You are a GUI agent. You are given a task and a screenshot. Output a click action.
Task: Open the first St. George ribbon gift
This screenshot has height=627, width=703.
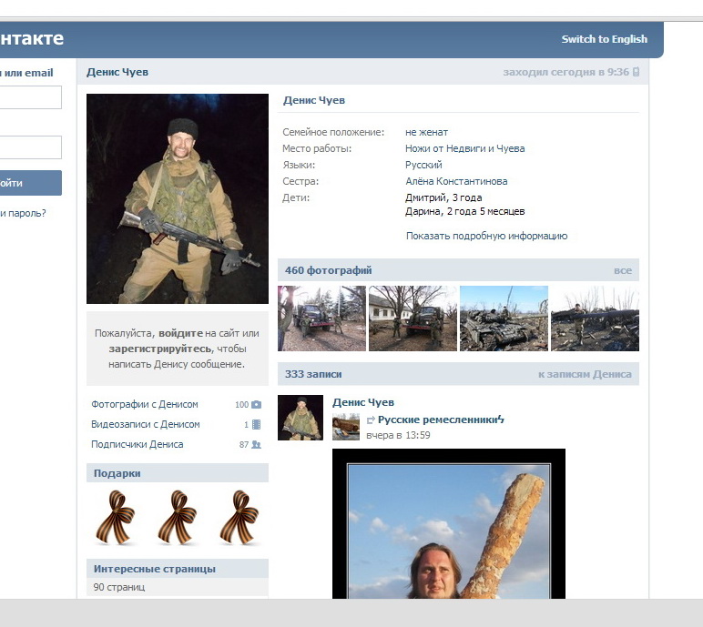point(116,517)
